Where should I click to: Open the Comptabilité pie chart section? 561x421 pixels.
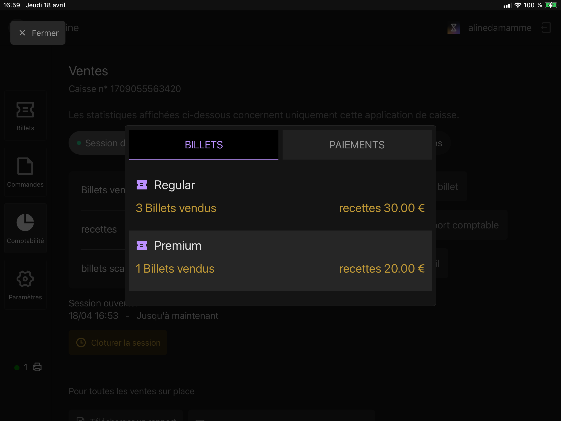(25, 229)
